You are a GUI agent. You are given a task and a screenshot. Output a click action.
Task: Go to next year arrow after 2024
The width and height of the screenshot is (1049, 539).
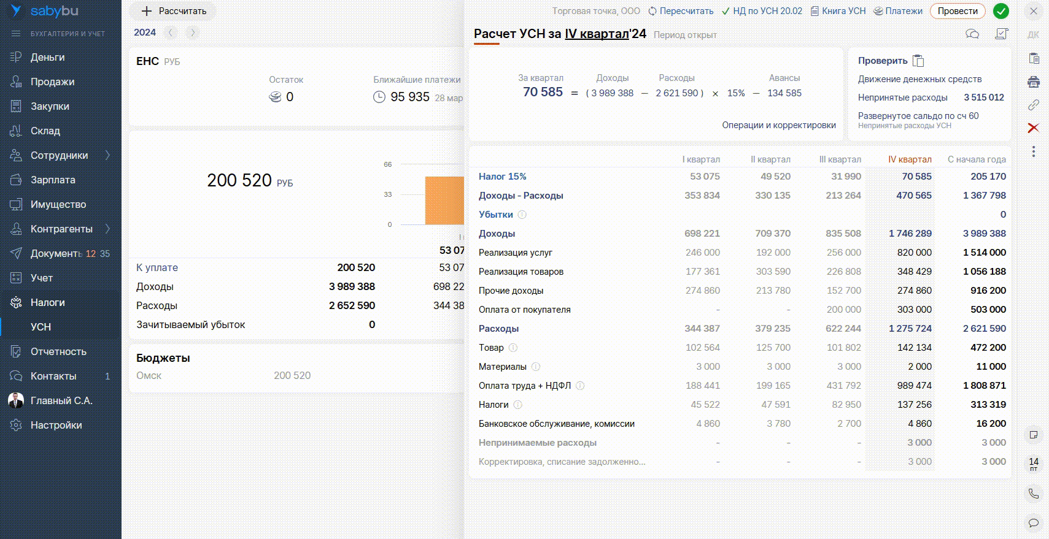click(193, 32)
